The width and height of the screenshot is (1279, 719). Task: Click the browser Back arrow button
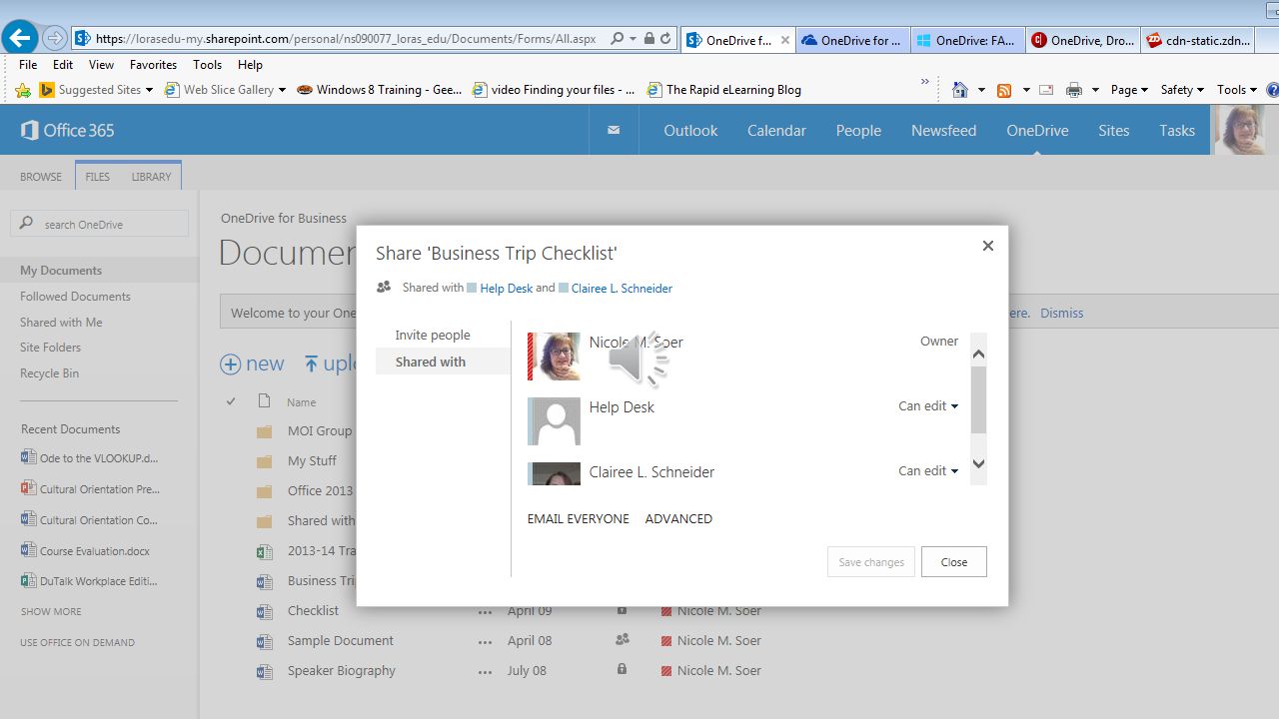[19, 39]
